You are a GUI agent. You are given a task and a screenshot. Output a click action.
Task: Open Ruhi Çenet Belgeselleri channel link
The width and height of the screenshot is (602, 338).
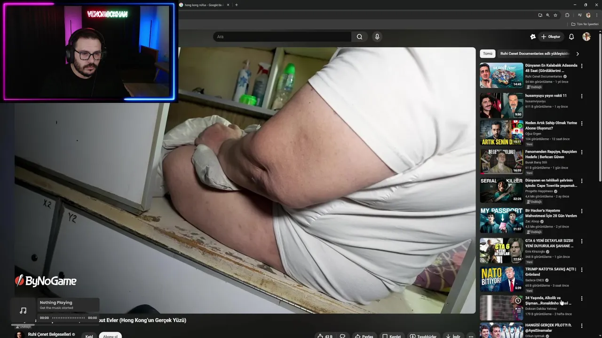pyautogui.click(x=49, y=334)
